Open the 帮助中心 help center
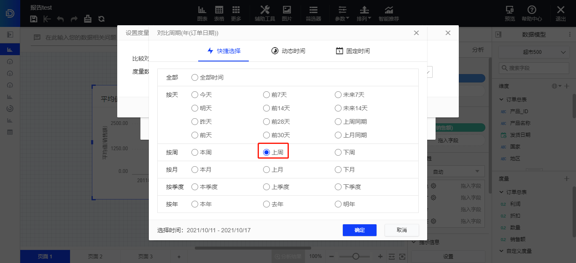Screen dimensions: 576x263 [x=532, y=13]
